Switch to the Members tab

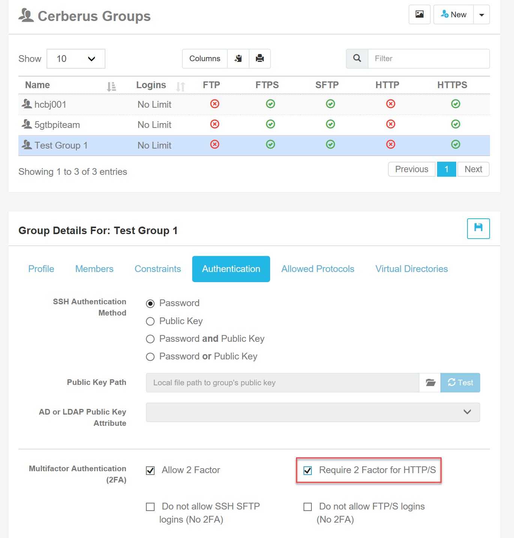click(95, 269)
